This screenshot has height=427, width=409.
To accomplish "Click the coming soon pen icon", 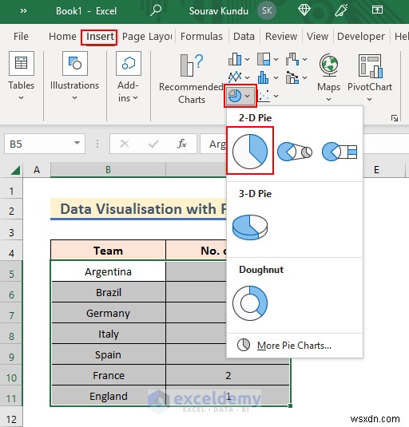I will 341,10.
